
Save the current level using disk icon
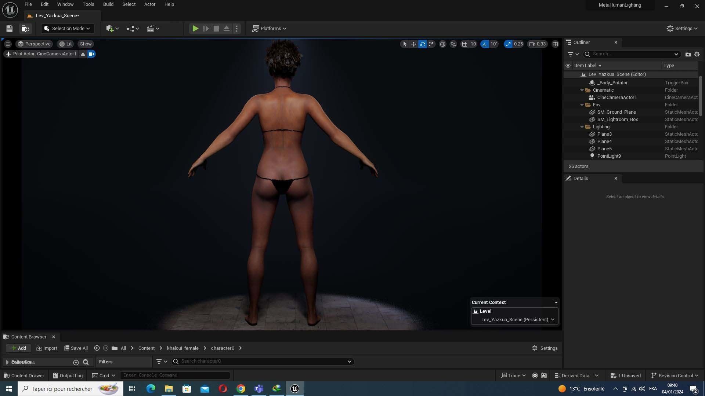[10, 29]
